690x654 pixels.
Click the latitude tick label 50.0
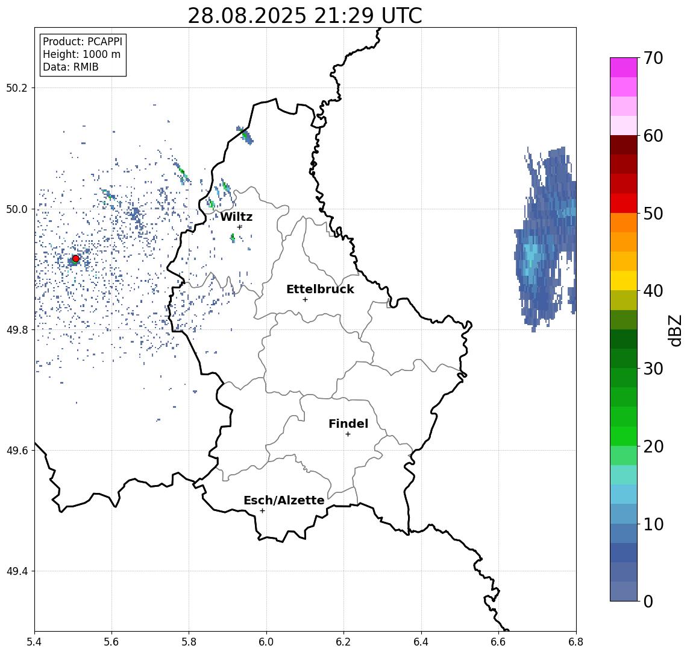pos(17,209)
